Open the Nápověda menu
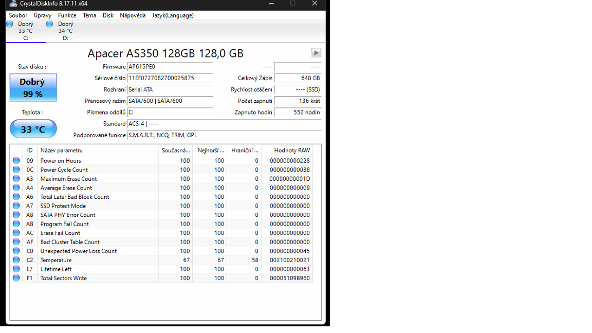This screenshot has height=333, width=592. pos(133,15)
